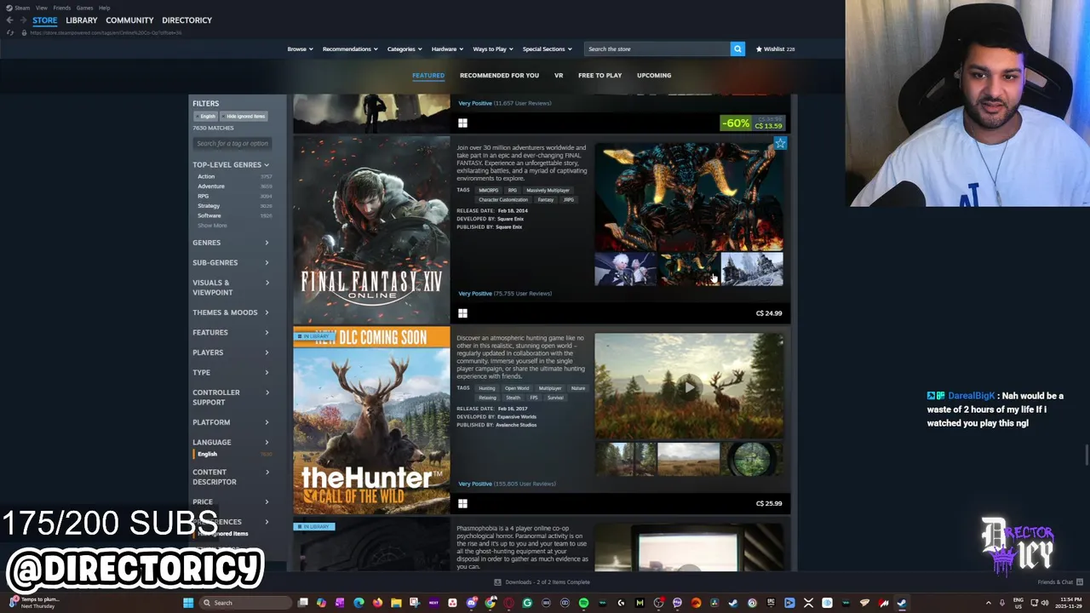
Task: Click the active Steam icon on the taskbar
Action: tap(902, 603)
